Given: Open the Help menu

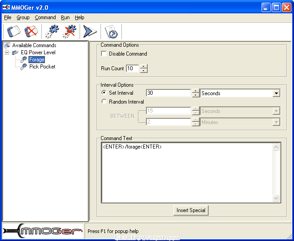Looking at the screenshot, I should click(80, 17).
